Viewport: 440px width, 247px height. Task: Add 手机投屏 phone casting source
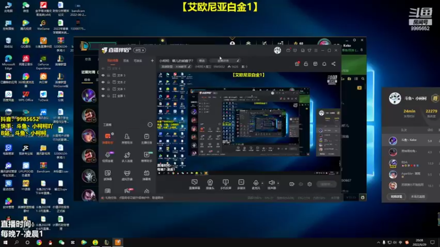point(226,184)
